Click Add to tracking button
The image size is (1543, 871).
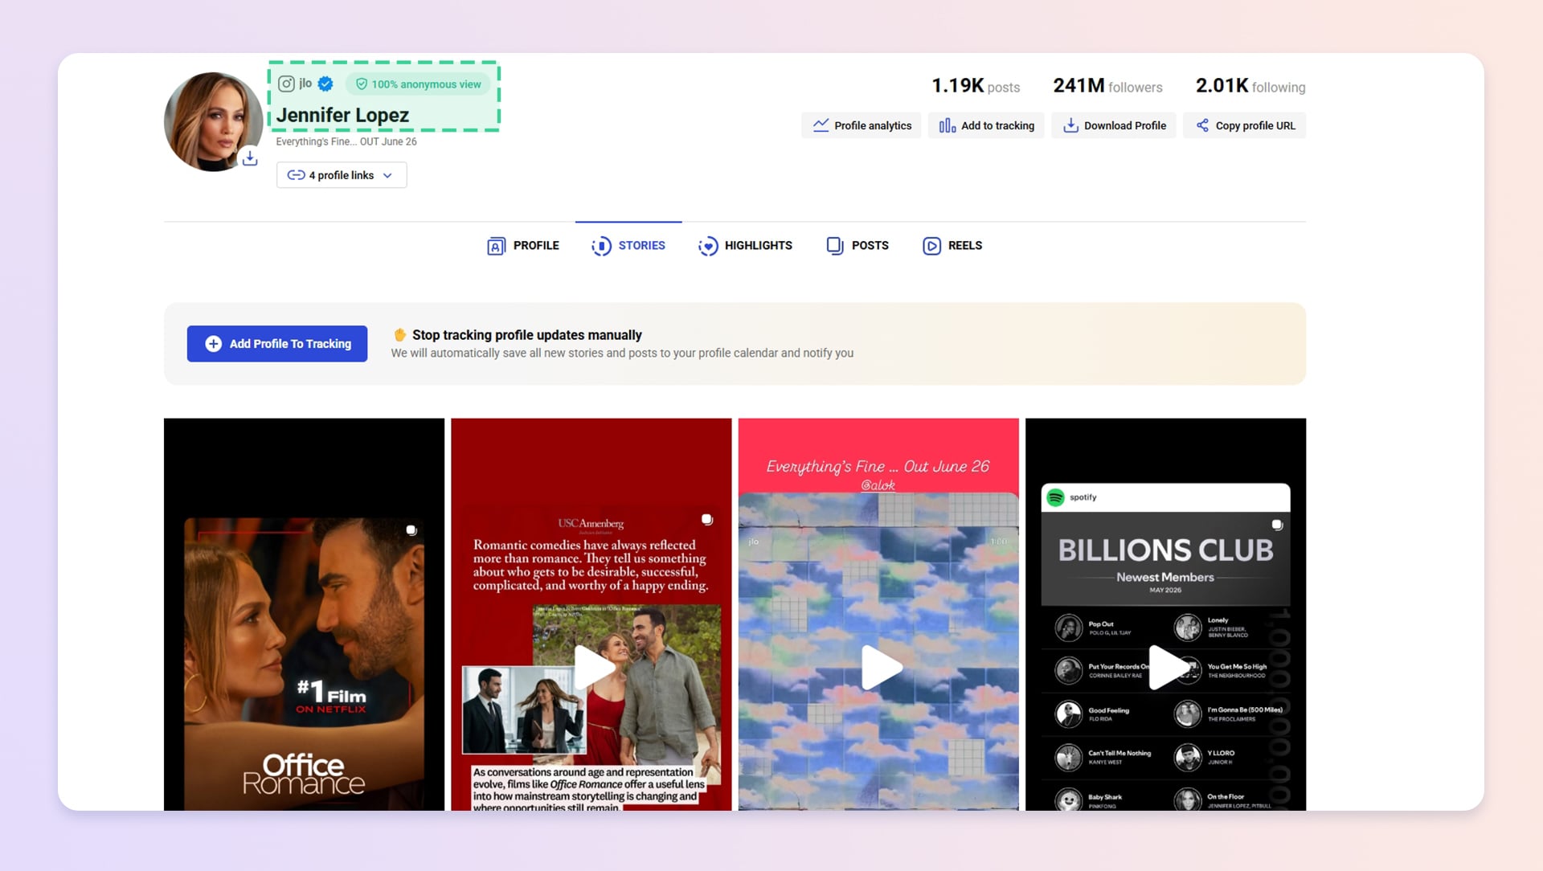point(986,125)
